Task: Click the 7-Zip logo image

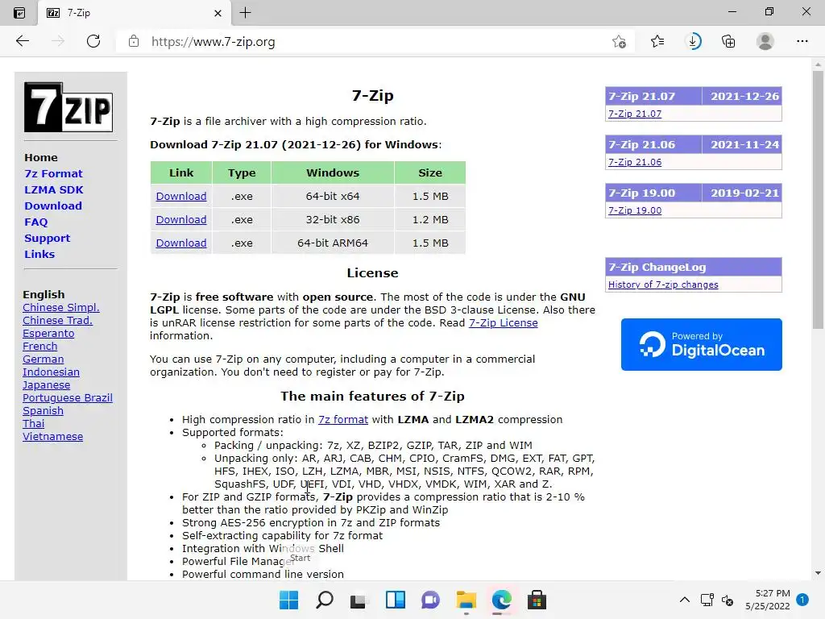Action: (x=68, y=107)
